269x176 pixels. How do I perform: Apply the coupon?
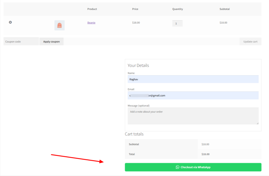[x=51, y=41]
